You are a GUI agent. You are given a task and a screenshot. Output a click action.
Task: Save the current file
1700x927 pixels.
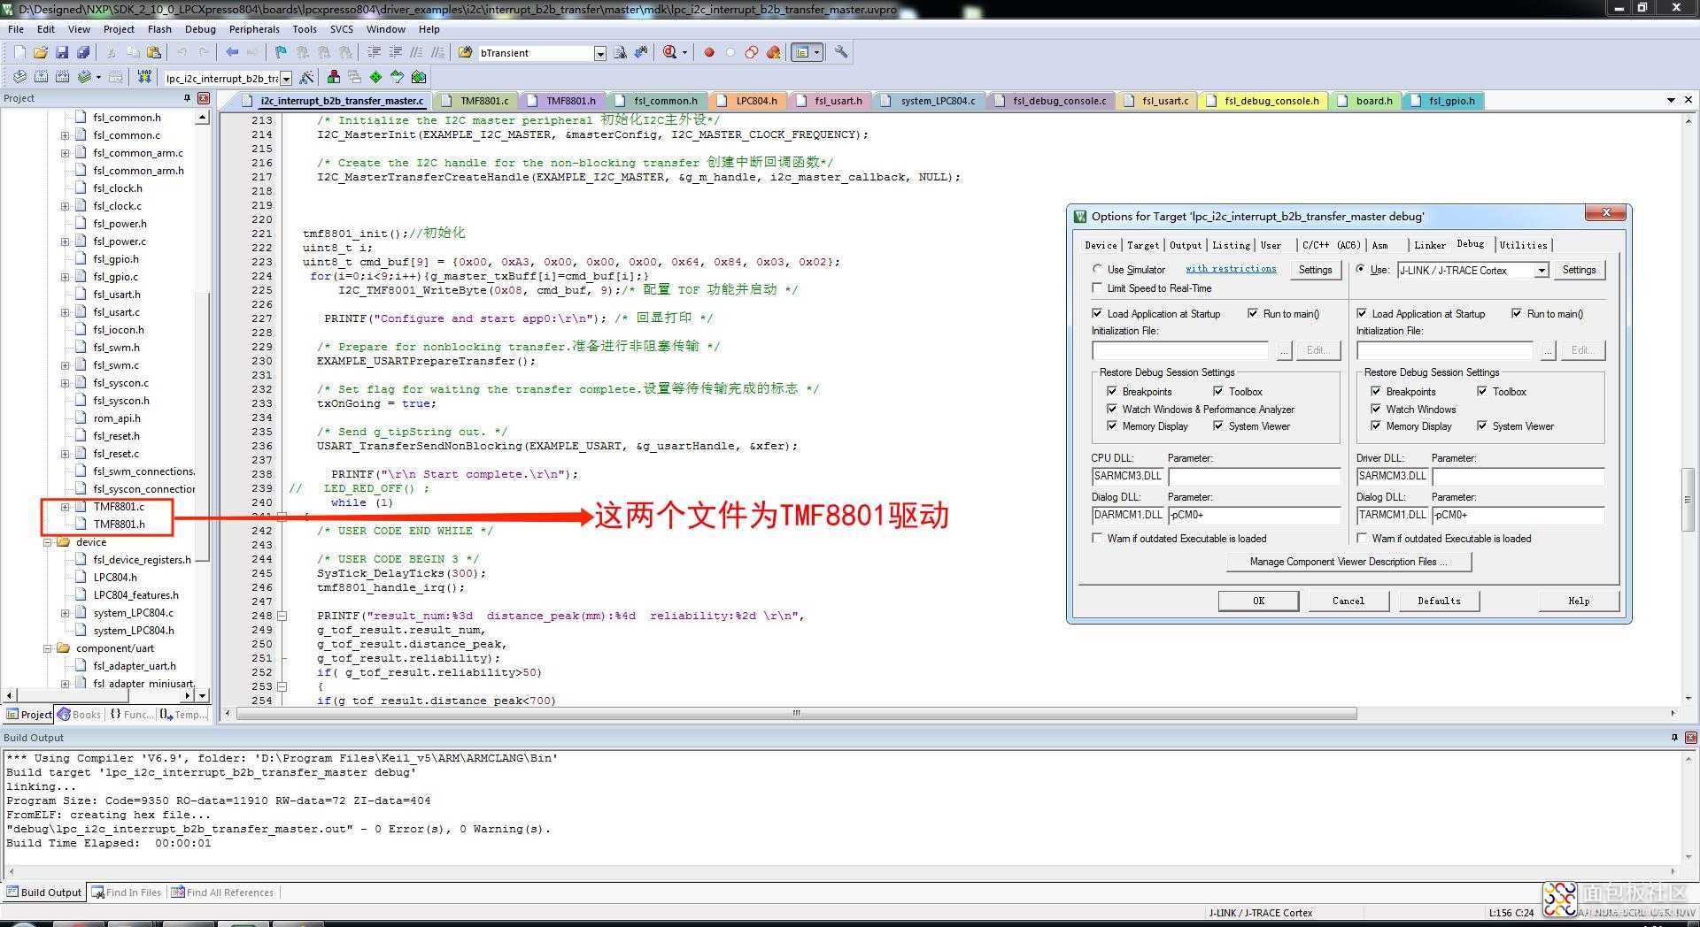coord(62,53)
